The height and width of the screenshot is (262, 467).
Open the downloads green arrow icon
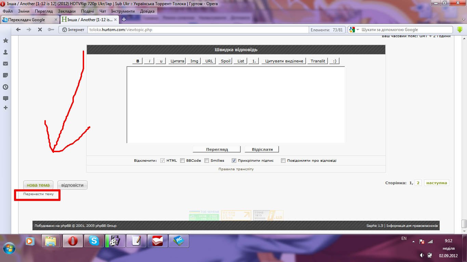click(460, 30)
